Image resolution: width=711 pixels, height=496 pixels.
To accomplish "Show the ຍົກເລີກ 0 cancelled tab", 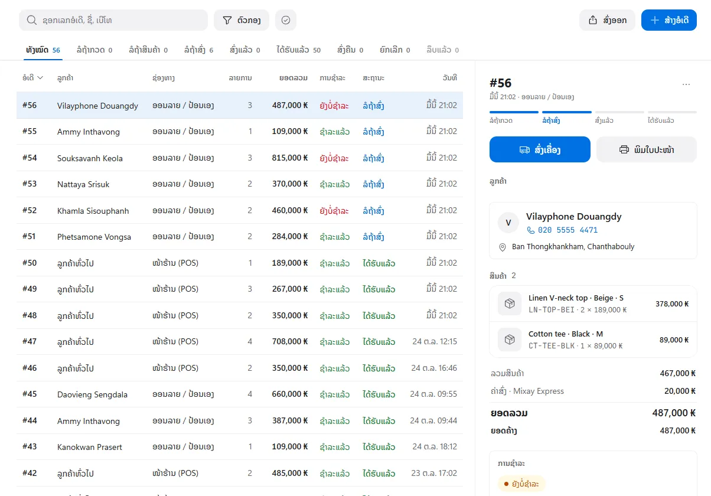I will pyautogui.click(x=395, y=50).
